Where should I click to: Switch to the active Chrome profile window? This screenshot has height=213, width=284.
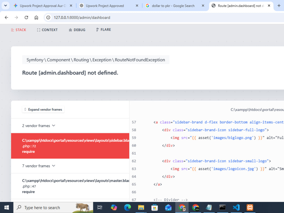coord(182,208)
